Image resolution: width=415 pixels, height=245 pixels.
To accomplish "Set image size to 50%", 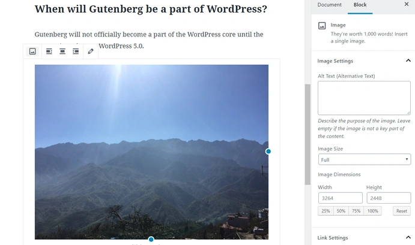I will click(x=341, y=211).
